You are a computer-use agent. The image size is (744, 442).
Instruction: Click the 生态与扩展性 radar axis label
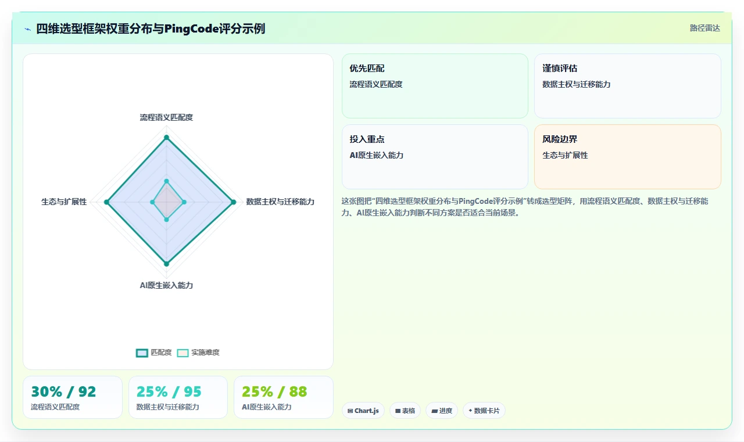[x=64, y=202]
